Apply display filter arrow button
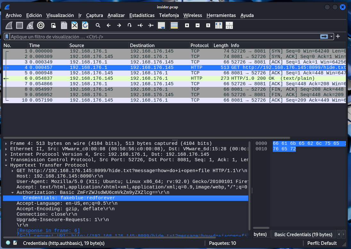351x249 pixels. coord(324,37)
